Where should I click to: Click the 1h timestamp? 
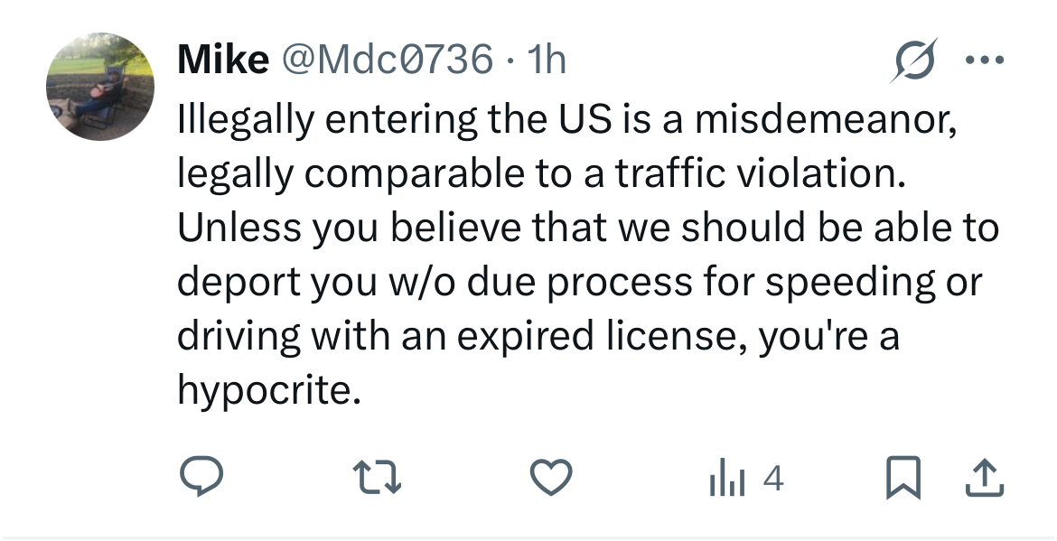point(546,61)
